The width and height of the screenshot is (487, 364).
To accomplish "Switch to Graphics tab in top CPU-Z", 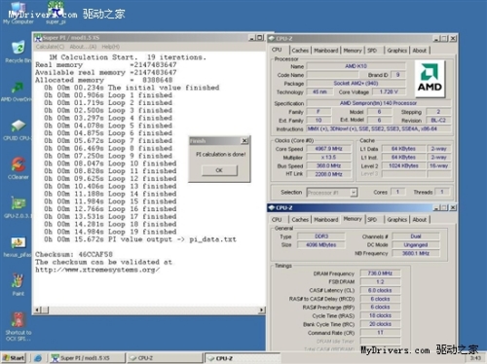I will coord(396,51).
